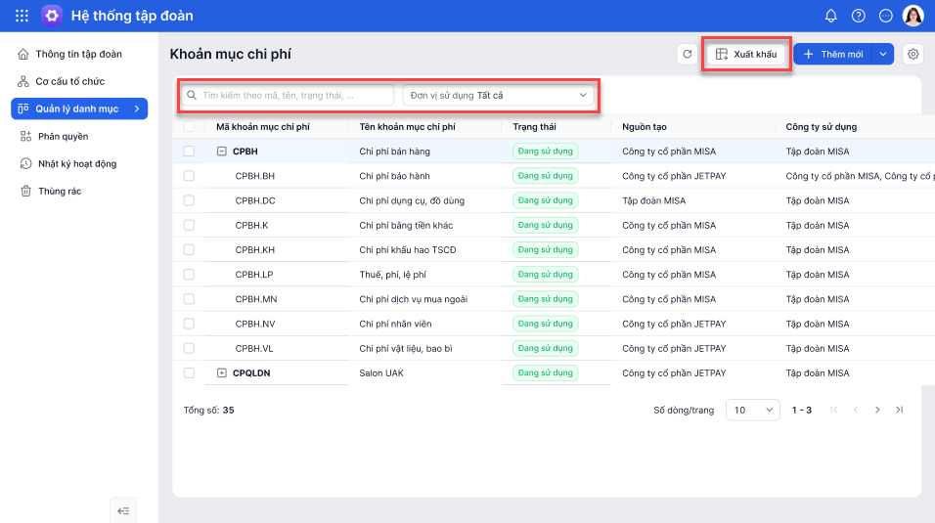Screen dimensions: 935x523
Task: Go to the first page of results
Action: point(833,410)
